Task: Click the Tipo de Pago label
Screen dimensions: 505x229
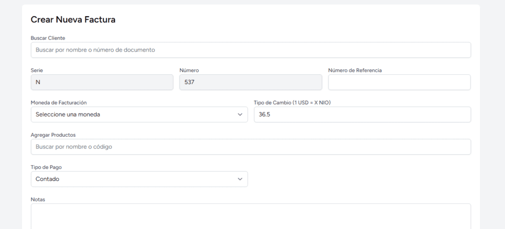Action: (46, 168)
